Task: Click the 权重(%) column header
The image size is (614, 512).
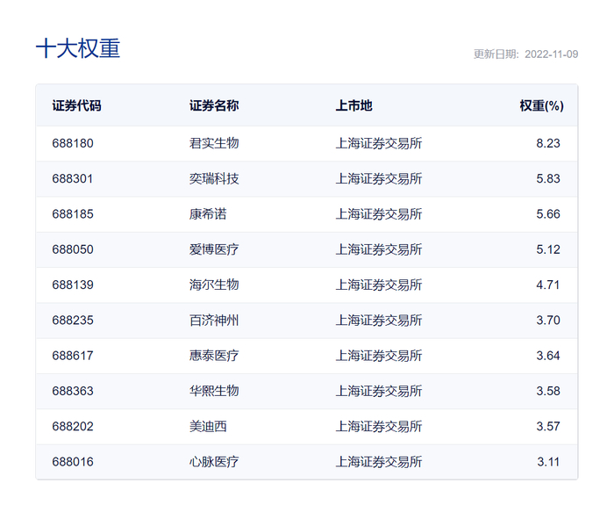Action: [x=540, y=105]
